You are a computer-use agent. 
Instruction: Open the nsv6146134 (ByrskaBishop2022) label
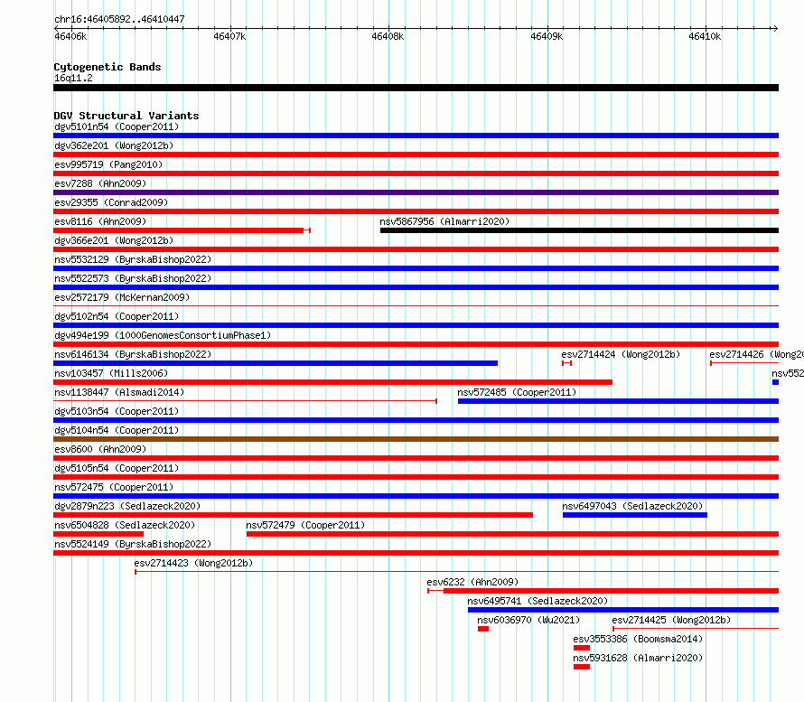(x=133, y=354)
